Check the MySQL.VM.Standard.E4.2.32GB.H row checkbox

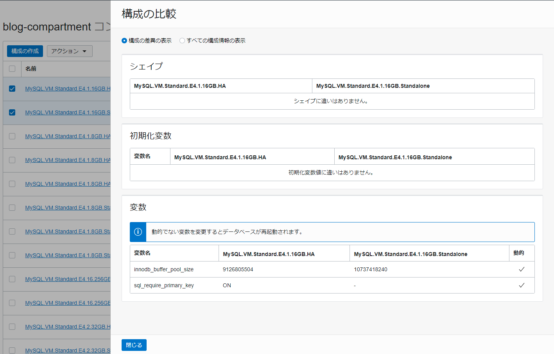pyautogui.click(x=12, y=327)
